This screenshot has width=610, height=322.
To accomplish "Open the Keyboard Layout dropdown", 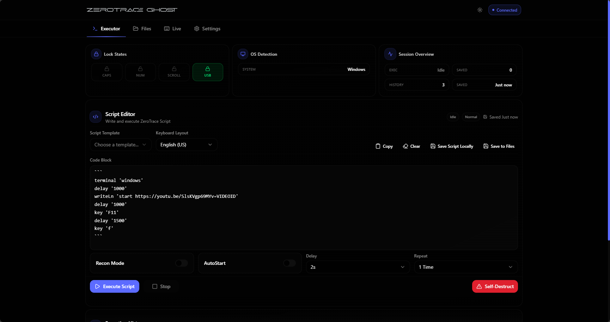I will pyautogui.click(x=186, y=145).
